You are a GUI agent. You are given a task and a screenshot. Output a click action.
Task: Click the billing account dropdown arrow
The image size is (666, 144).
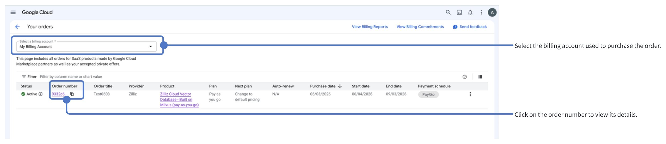tap(151, 47)
